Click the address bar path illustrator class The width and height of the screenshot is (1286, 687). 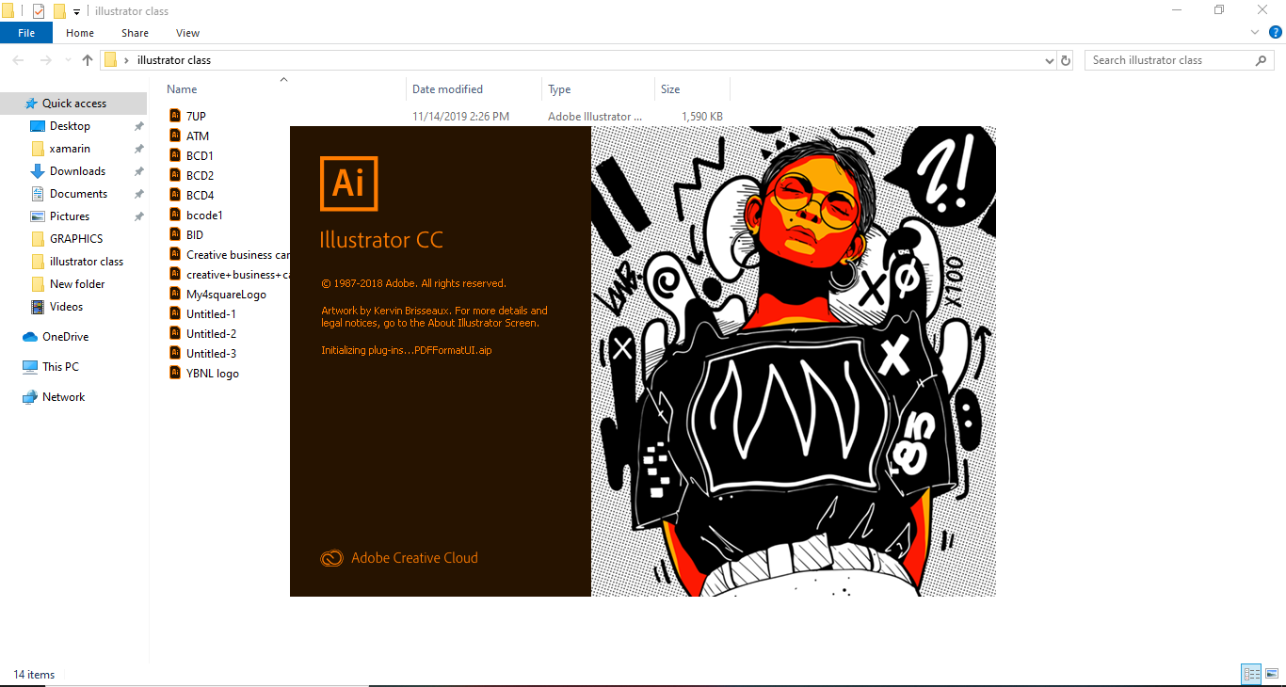pyautogui.click(x=174, y=60)
